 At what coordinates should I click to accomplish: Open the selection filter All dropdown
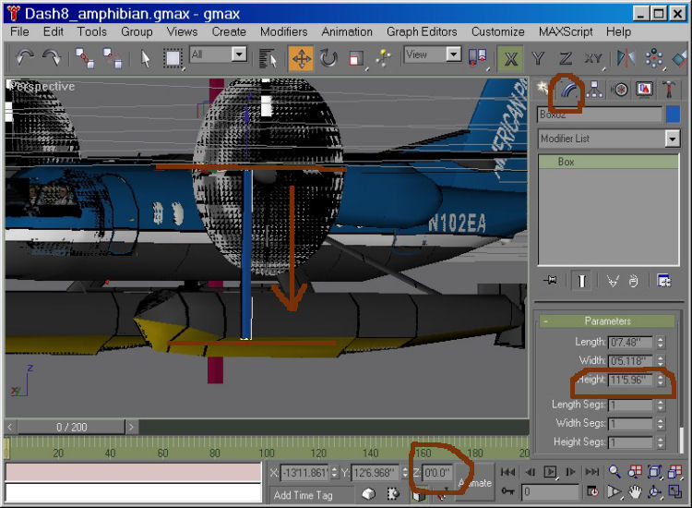click(239, 54)
